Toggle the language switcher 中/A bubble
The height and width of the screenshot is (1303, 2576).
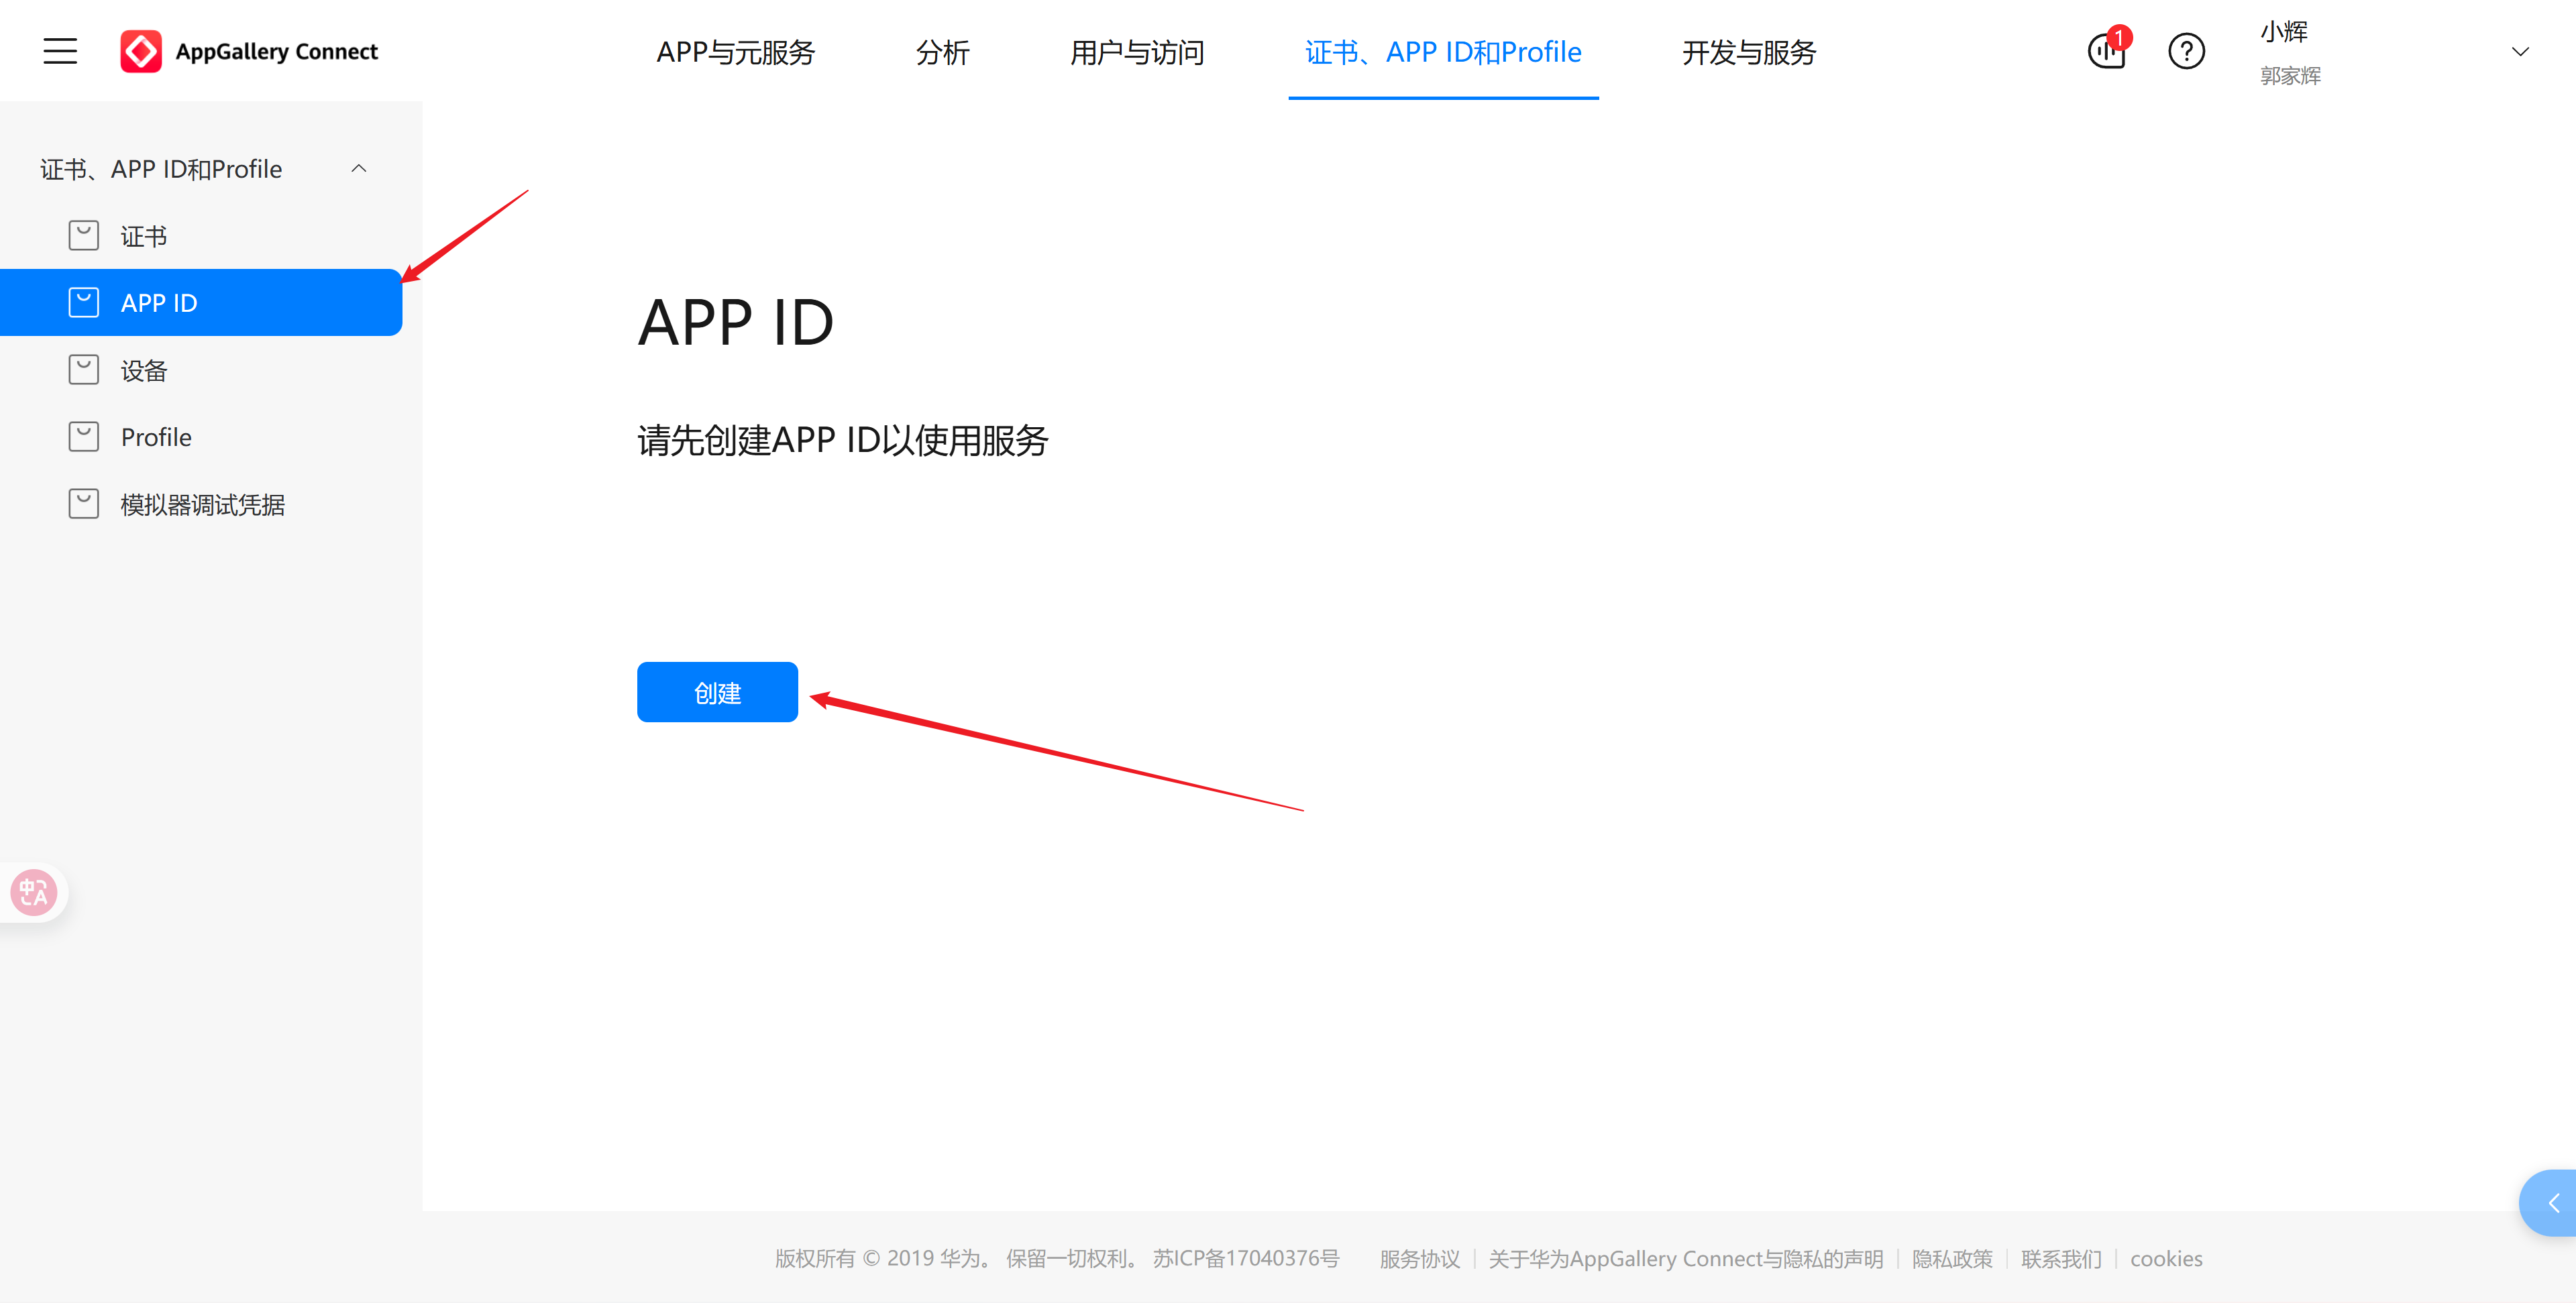pyautogui.click(x=33, y=892)
